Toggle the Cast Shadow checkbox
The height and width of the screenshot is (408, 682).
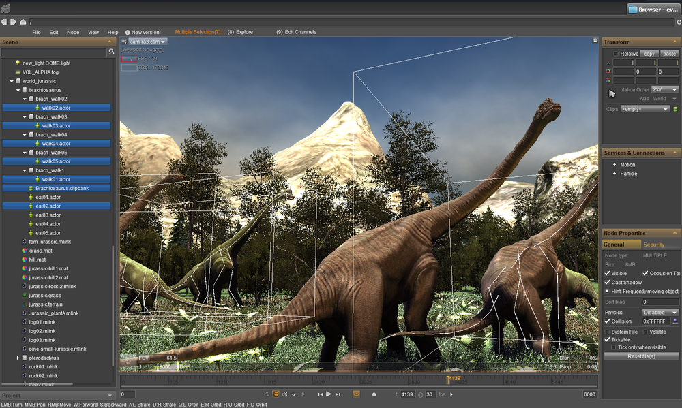coord(608,282)
